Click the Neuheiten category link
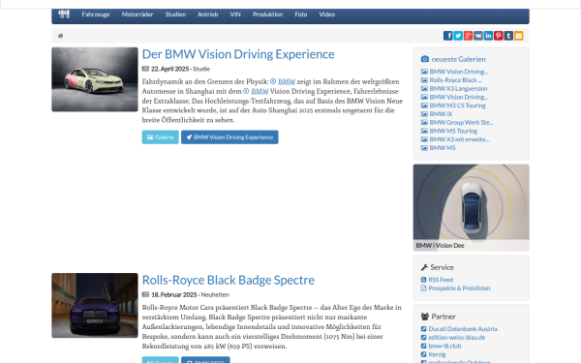This screenshot has height=363, width=581. tap(215, 295)
